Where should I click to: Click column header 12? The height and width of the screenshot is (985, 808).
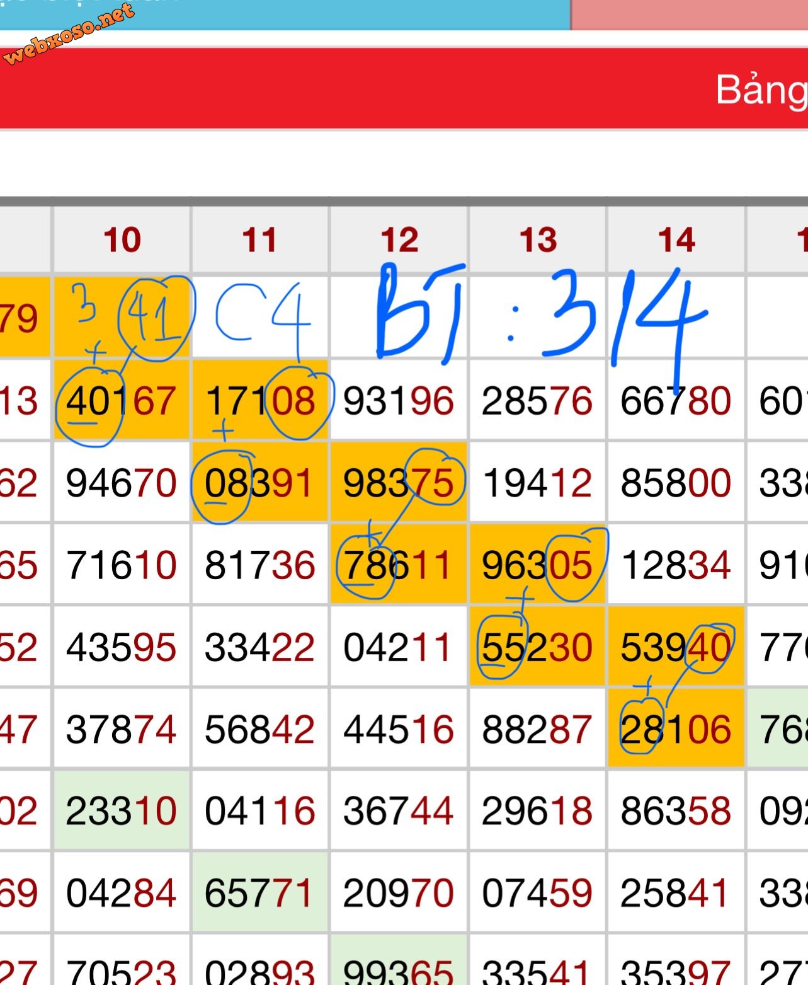tap(399, 240)
